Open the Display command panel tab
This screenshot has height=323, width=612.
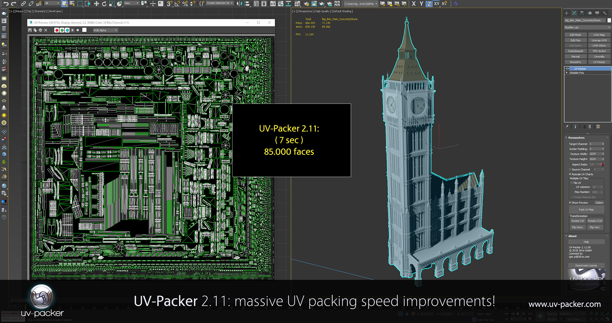pyautogui.click(x=597, y=13)
